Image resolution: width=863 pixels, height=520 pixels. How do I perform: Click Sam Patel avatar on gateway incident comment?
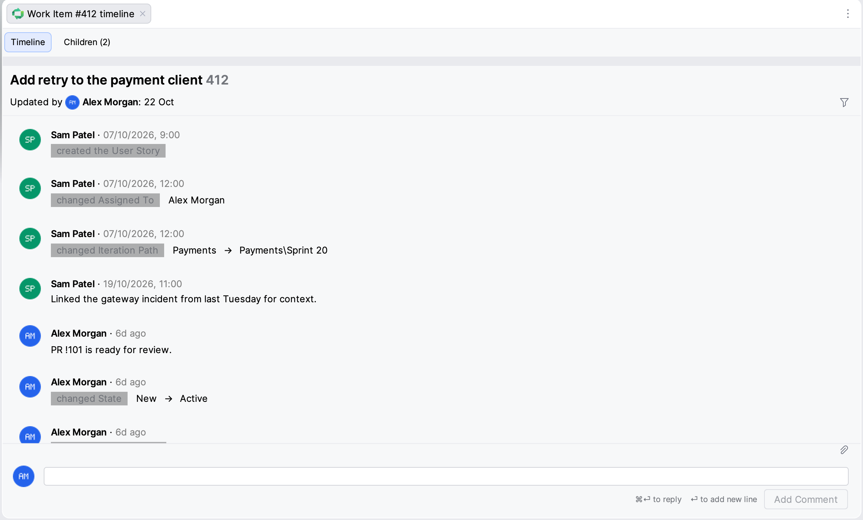point(30,289)
